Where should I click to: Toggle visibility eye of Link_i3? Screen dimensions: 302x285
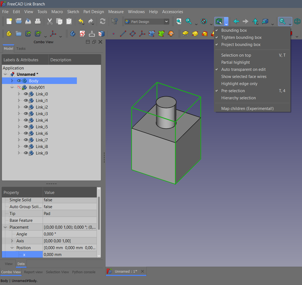[x=26, y=114]
